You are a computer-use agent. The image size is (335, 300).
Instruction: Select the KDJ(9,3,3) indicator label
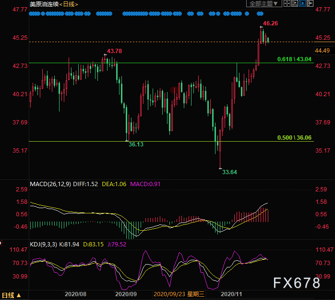coord(43,244)
